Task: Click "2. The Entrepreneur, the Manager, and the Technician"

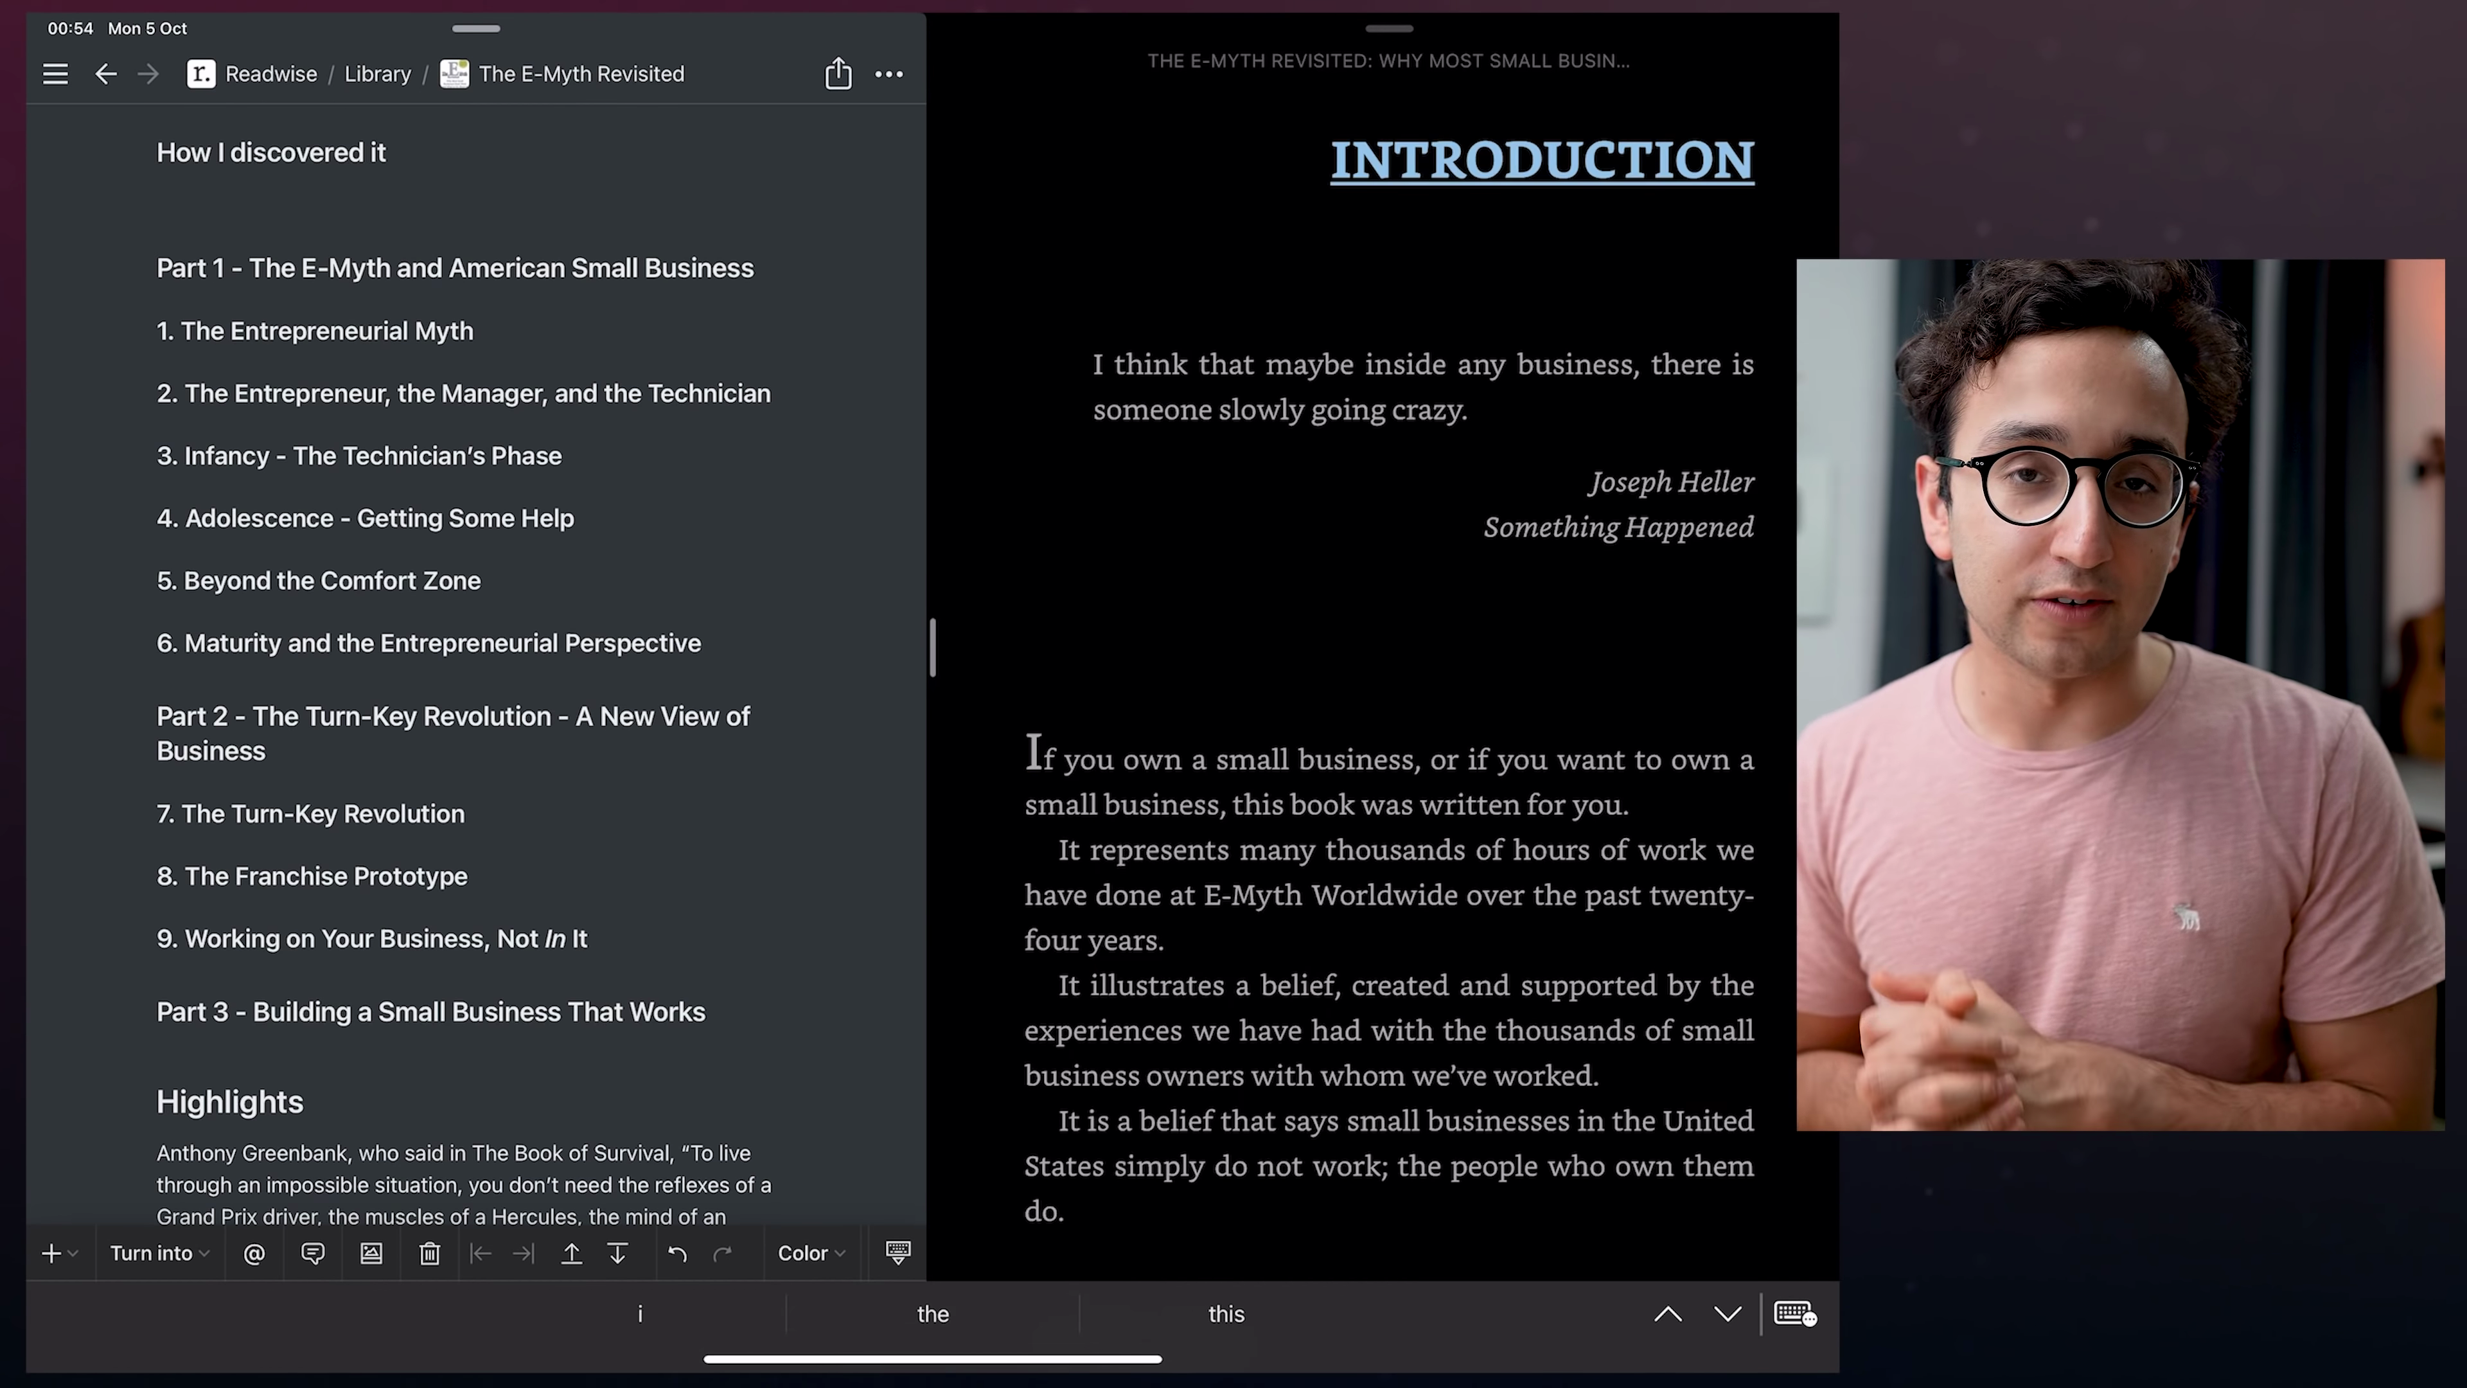Action: pos(463,393)
